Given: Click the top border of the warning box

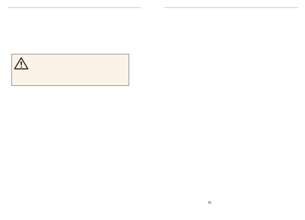Looking at the screenshot, I should (70, 54).
